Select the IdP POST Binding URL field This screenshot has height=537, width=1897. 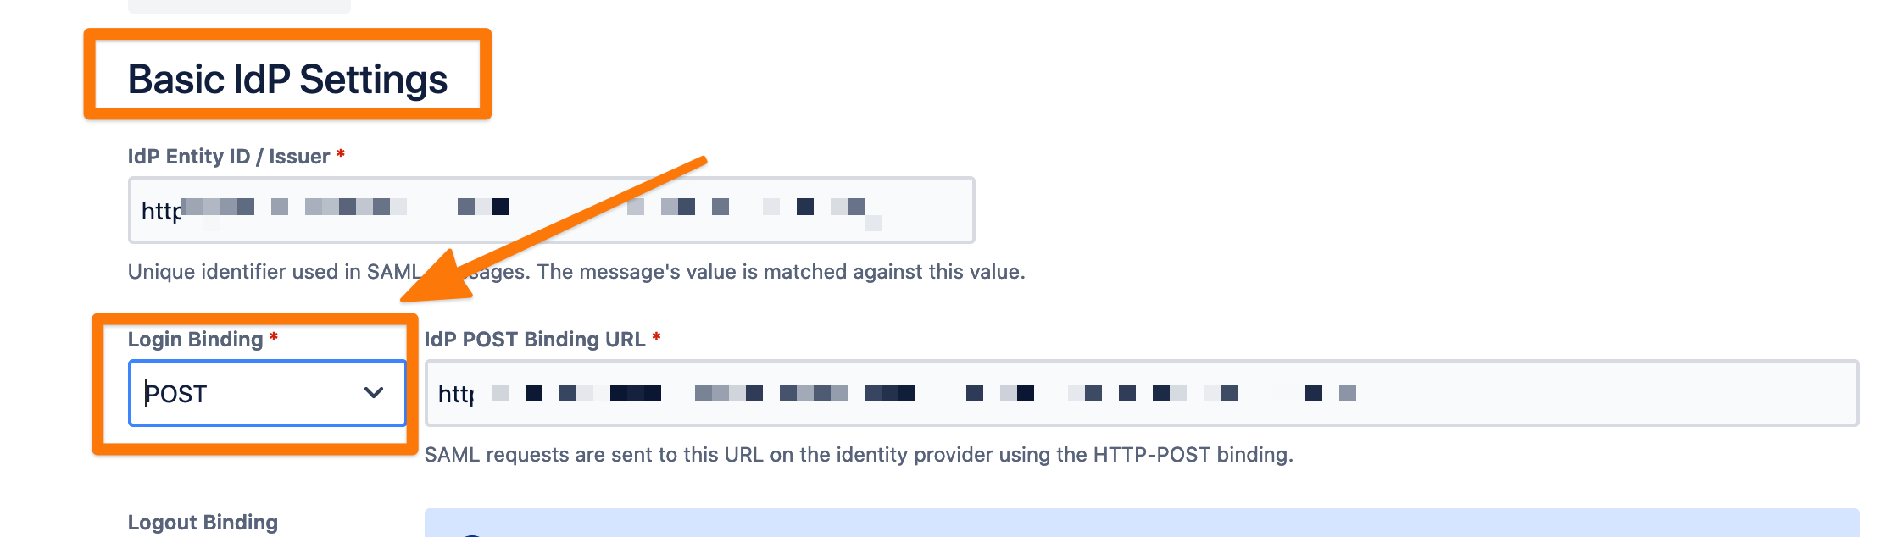coord(1136,392)
